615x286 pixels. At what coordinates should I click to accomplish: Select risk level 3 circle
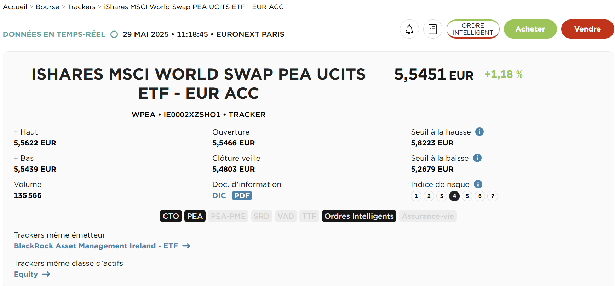tap(442, 196)
